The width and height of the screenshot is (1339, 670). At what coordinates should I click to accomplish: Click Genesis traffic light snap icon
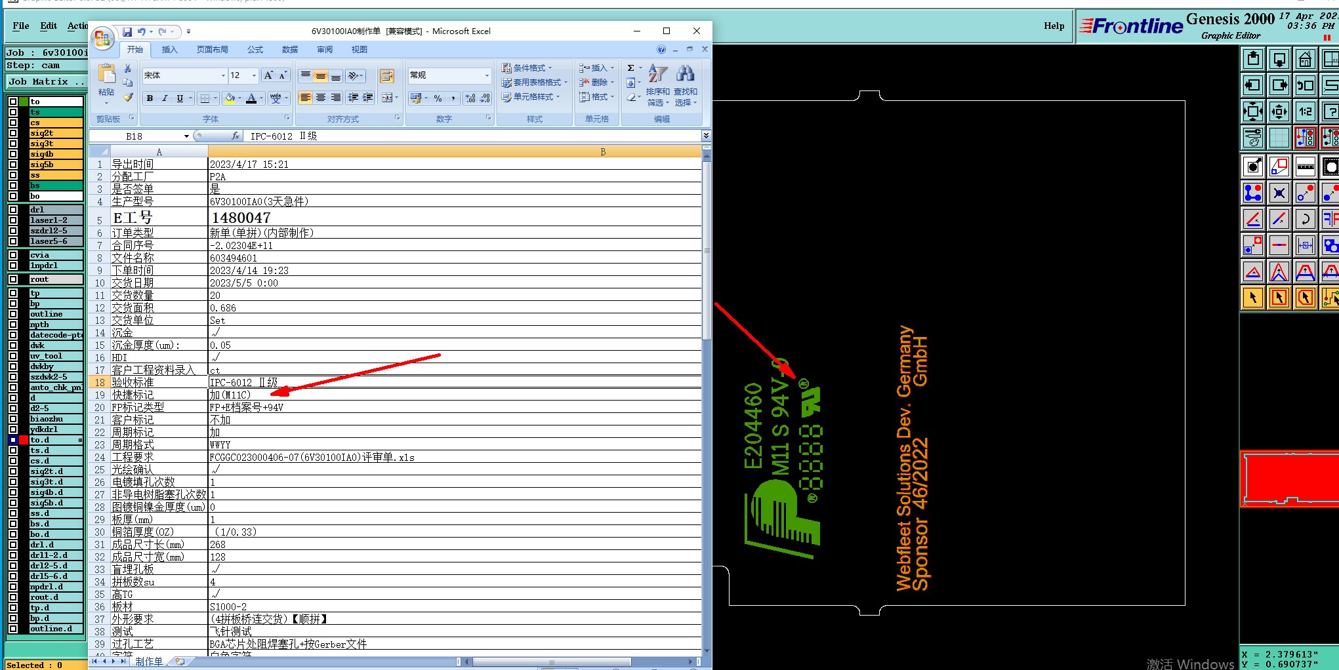pyautogui.click(x=1306, y=138)
